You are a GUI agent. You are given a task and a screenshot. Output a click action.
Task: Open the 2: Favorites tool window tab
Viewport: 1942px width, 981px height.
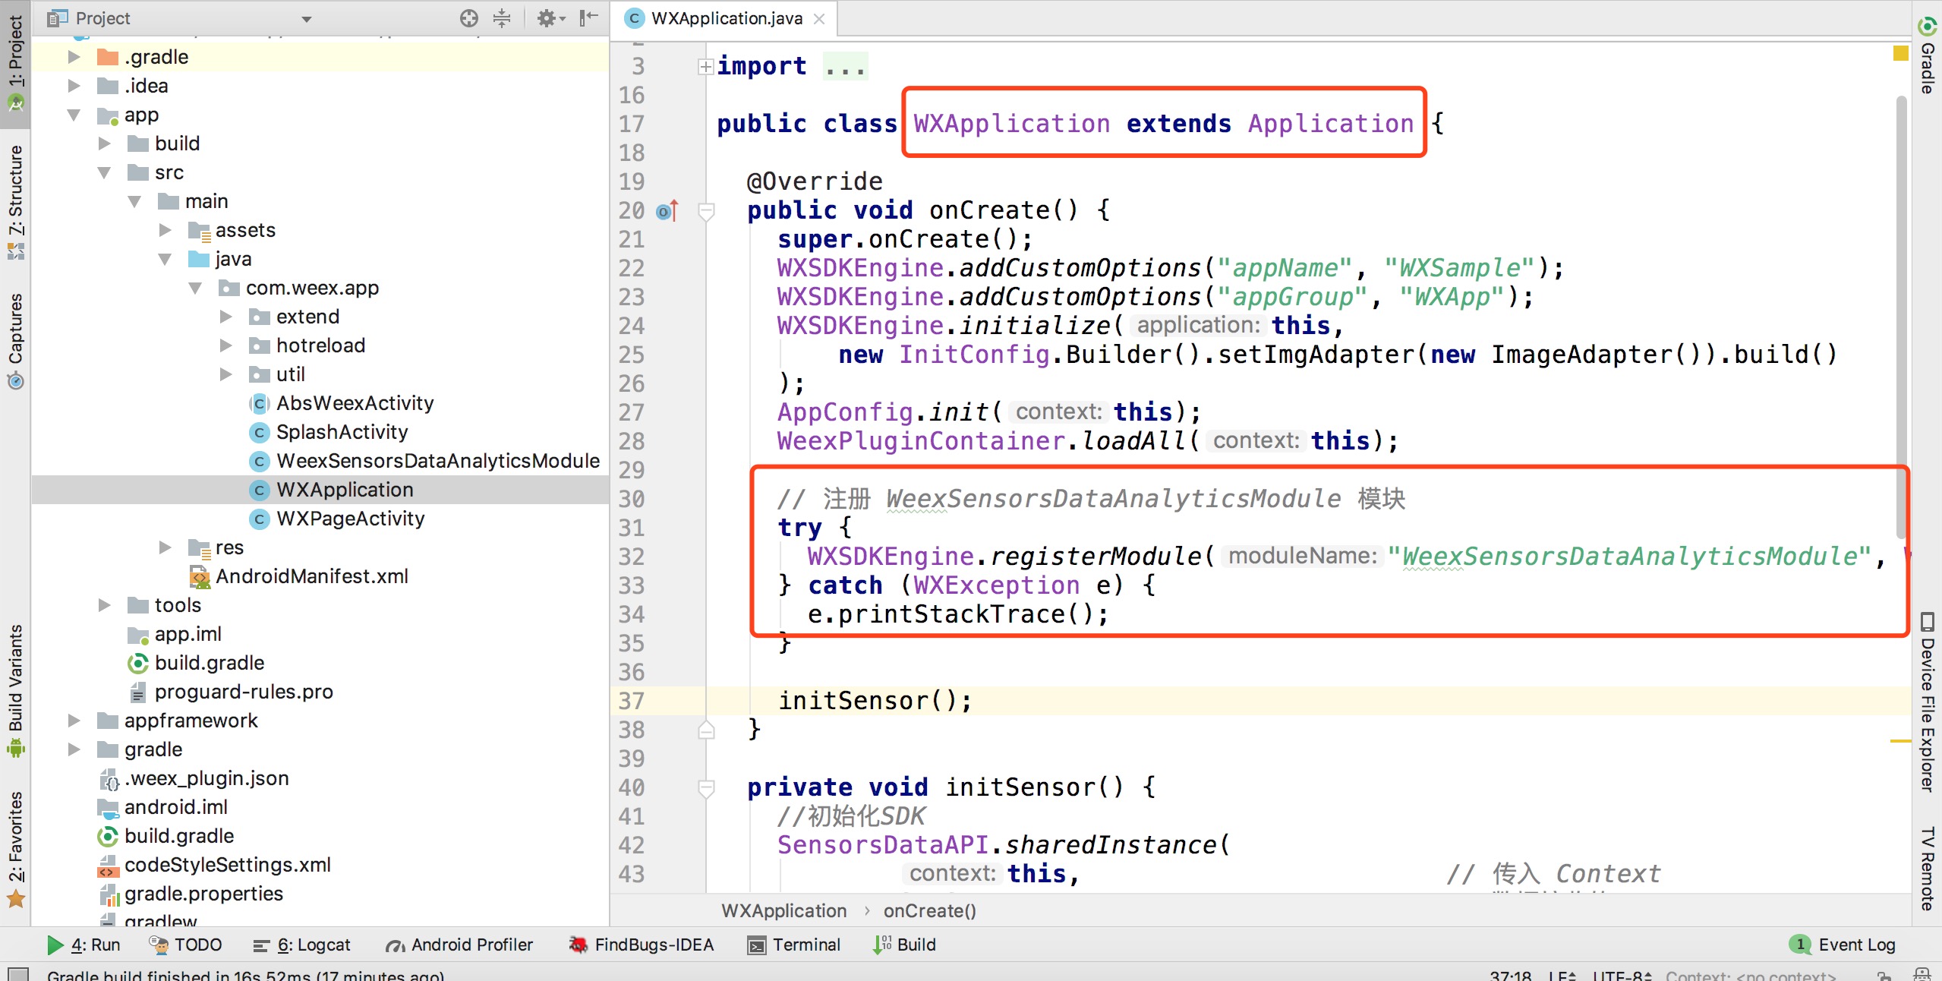15,848
